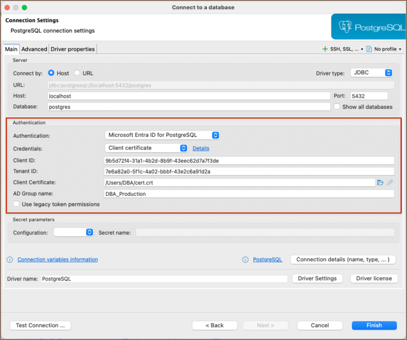This screenshot has height=340, width=407.
Task: Browse for client certificate with folder icon
Action: click(x=380, y=183)
